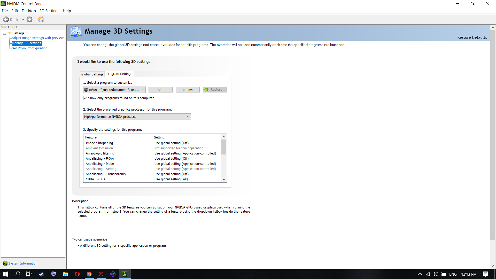The height and width of the screenshot is (279, 496).
Task: Click the Antialiasing - Setting row
Action: click(152, 169)
